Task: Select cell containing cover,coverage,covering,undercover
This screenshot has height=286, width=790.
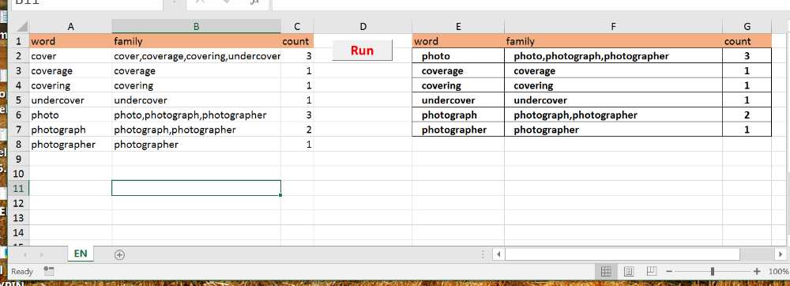Action: [x=197, y=56]
